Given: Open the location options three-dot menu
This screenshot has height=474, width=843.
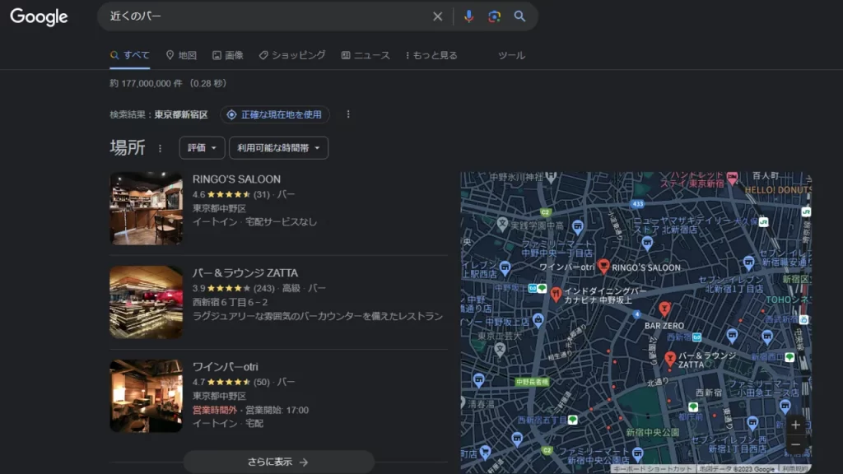Looking at the screenshot, I should tap(348, 114).
